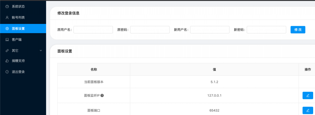Focus the 新用户名 input field
The width and height of the screenshot is (315, 115).
pos(210,30)
